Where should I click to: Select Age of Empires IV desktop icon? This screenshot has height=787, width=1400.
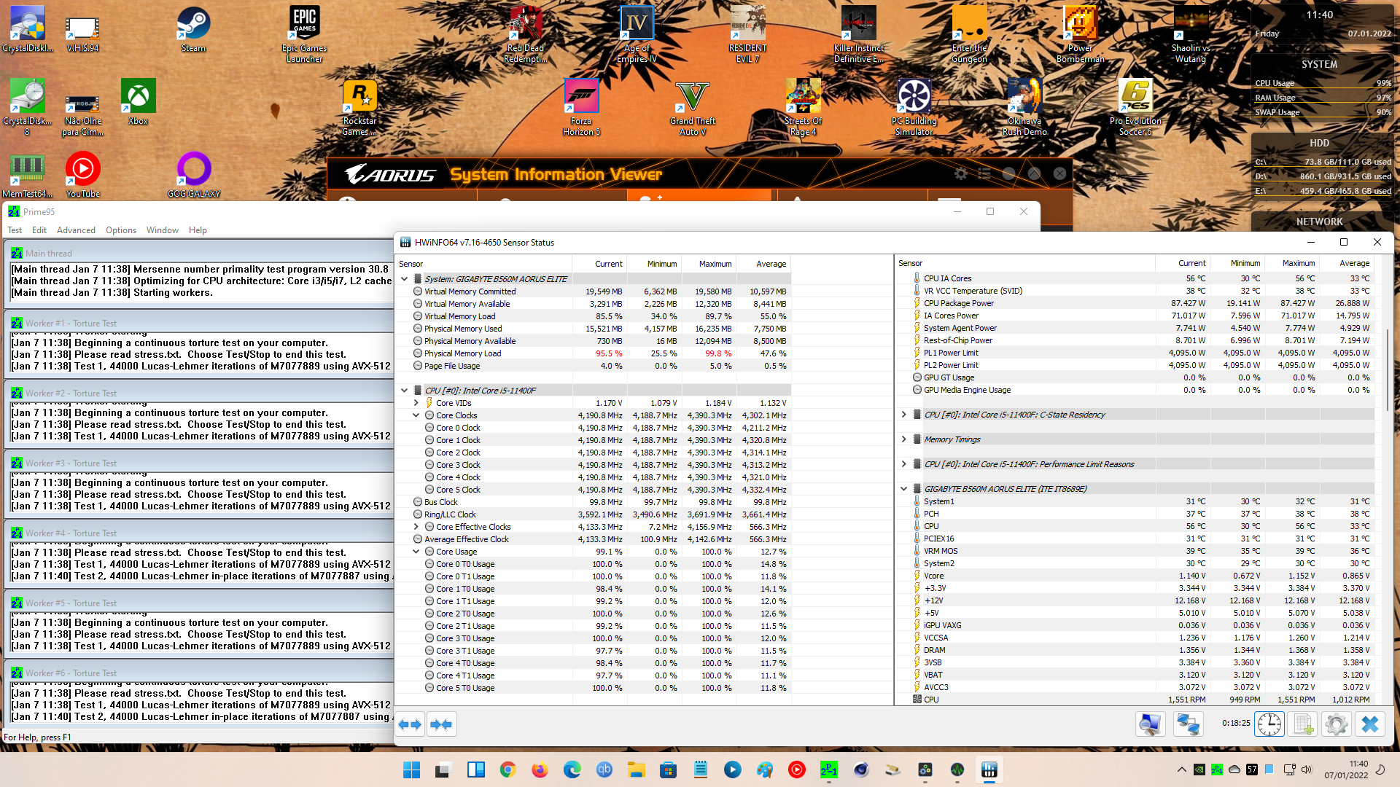637,34
